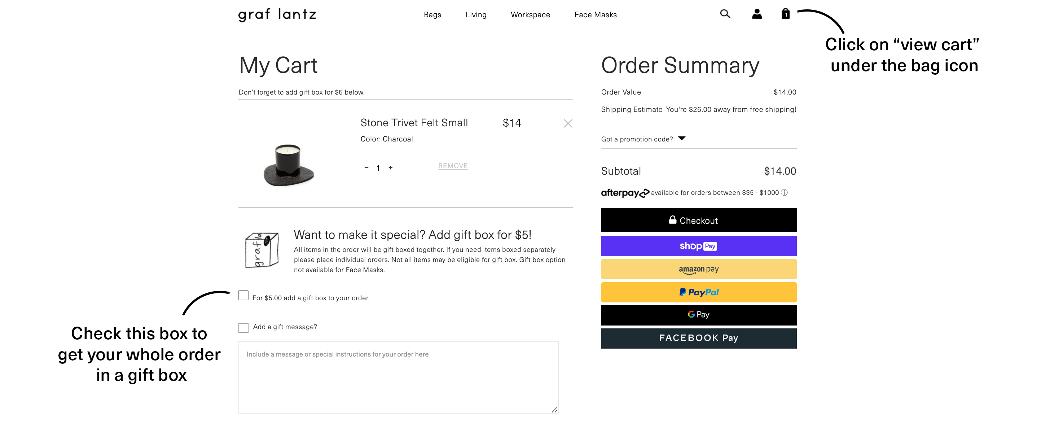
Task: Open the Workspace menu
Action: pos(530,14)
